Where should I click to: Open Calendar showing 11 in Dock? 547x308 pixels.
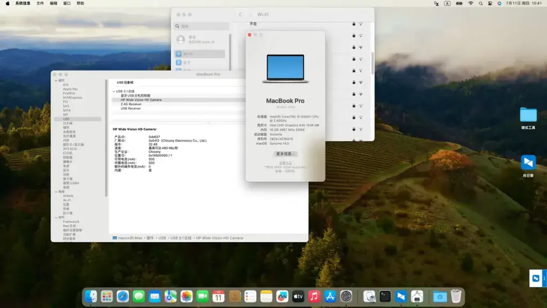tap(218, 296)
